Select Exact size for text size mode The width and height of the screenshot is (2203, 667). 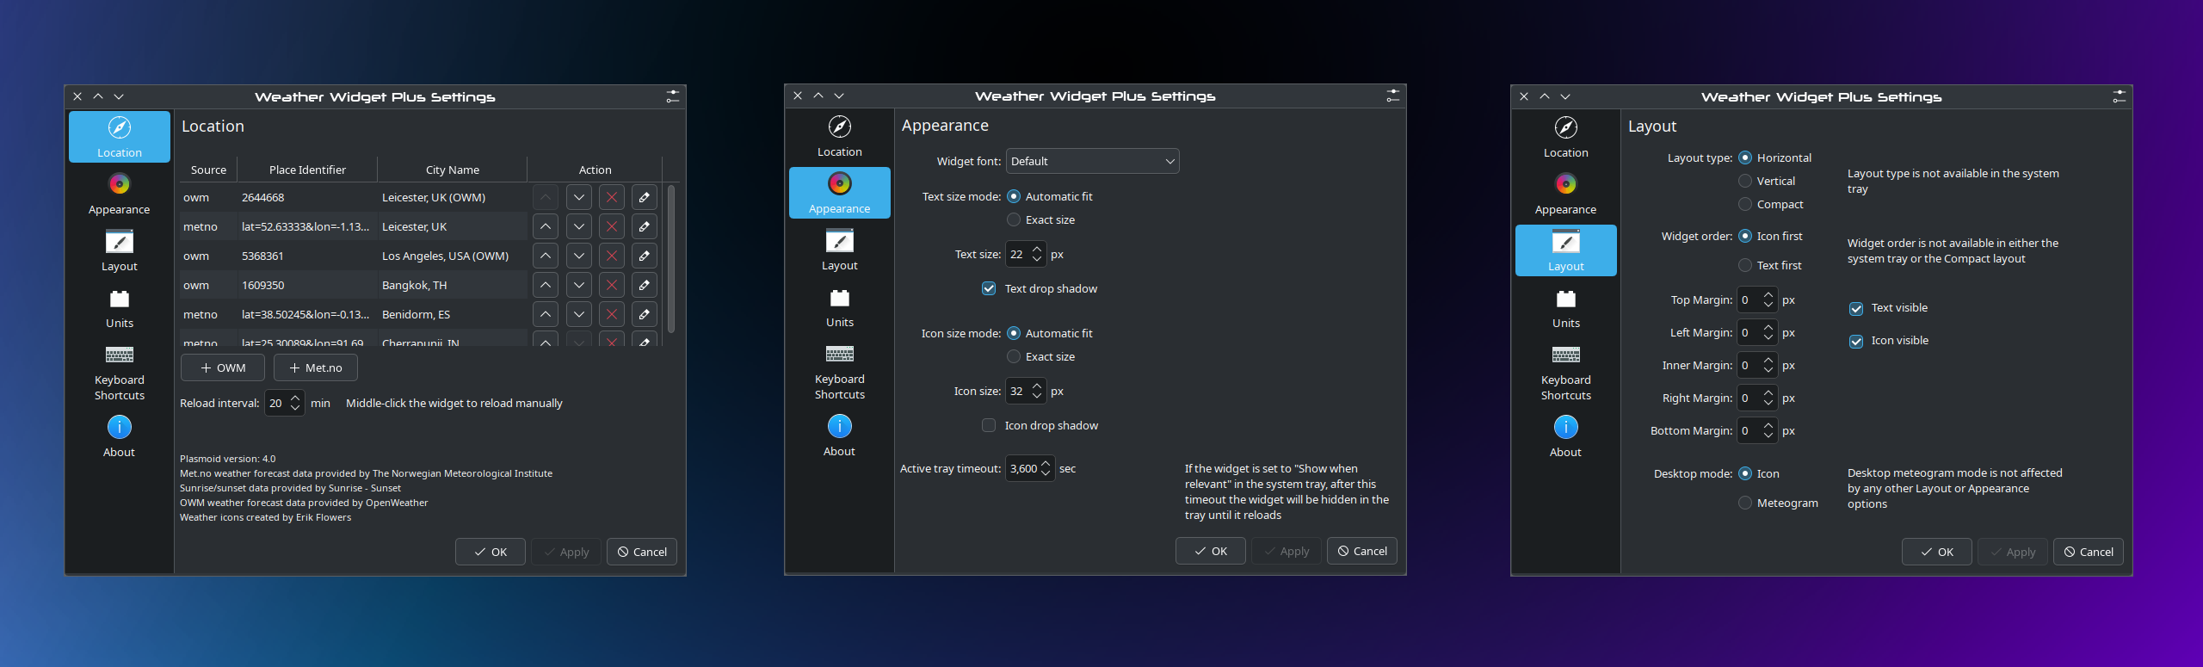pos(1041,220)
